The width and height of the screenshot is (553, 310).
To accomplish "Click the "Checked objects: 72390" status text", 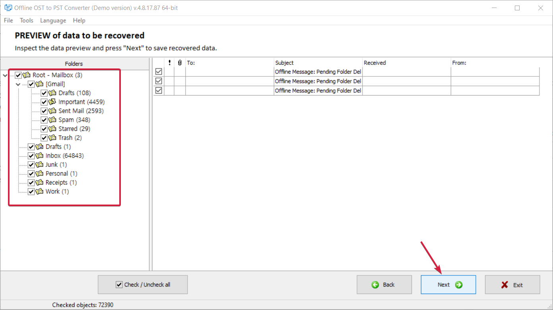I will [x=83, y=305].
